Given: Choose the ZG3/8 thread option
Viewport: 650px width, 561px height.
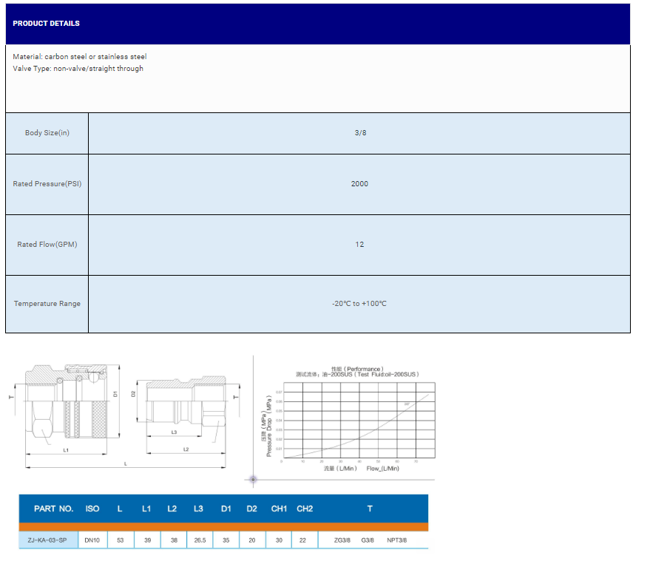Looking at the screenshot, I should pyautogui.click(x=342, y=540).
